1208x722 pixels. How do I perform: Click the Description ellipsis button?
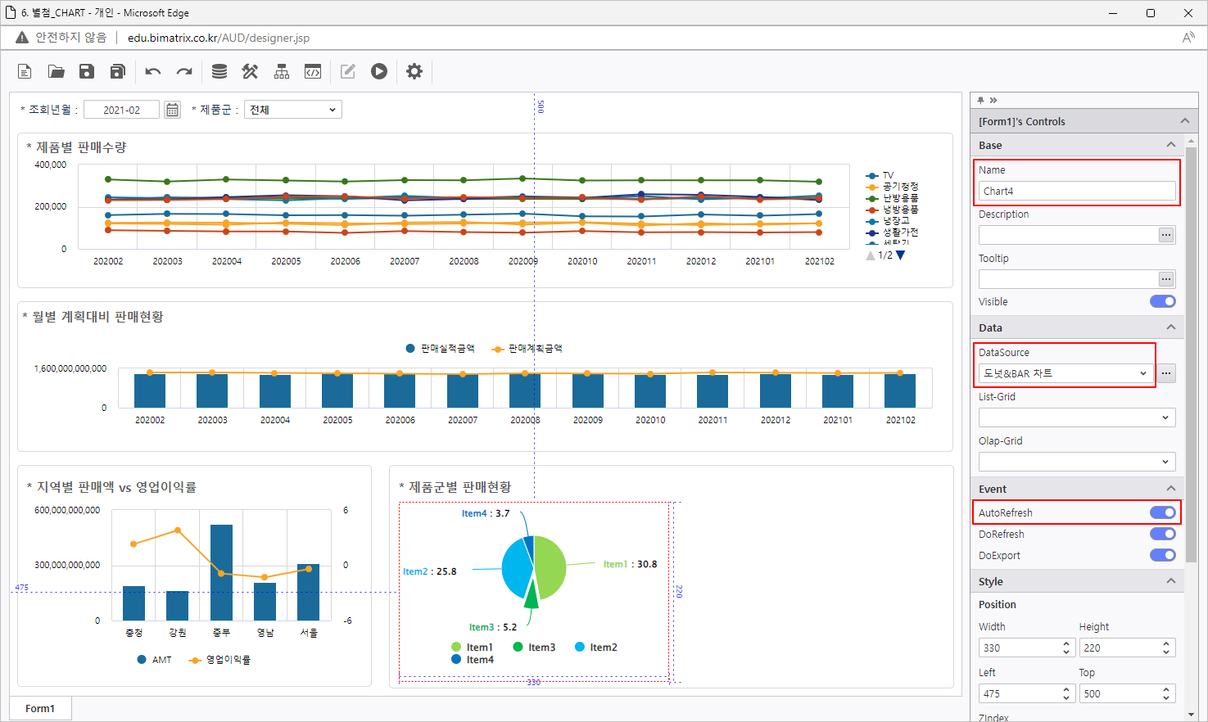1166,235
